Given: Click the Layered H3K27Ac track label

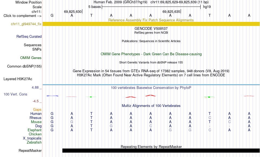Looking at the screenshot, I should (x=18, y=79).
